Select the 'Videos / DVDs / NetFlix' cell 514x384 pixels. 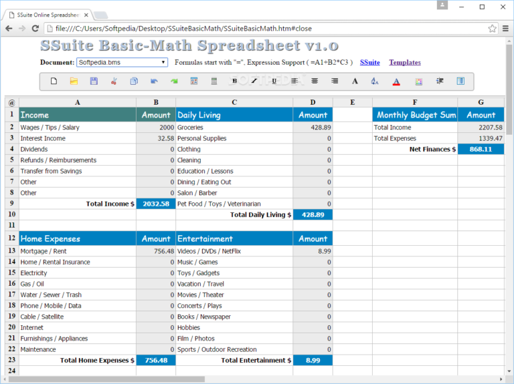pyautogui.click(x=234, y=251)
